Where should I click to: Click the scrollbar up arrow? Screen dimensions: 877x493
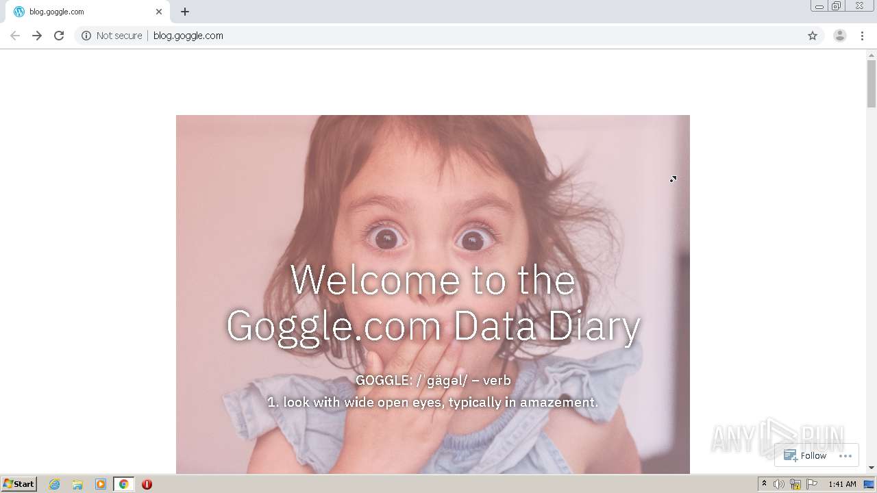coord(872,54)
